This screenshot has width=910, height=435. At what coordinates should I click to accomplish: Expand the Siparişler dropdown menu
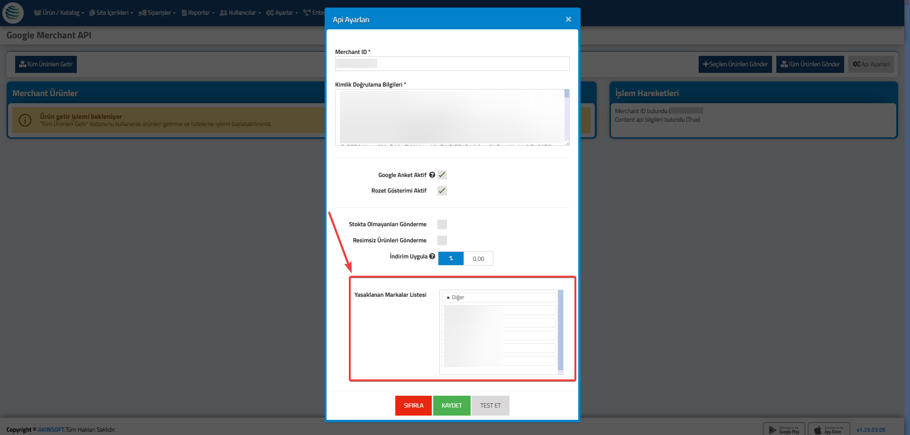point(157,13)
